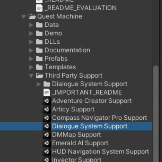This screenshot has height=162, width=162.
Task: Collapse the Quest Machine folder
Action: (24, 17)
